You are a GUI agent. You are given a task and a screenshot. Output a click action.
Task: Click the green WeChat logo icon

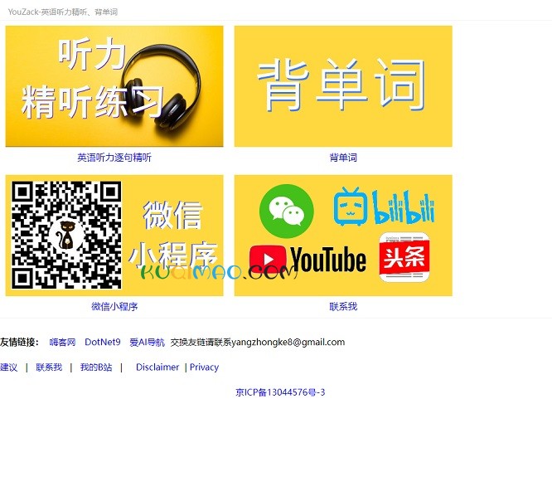click(287, 211)
